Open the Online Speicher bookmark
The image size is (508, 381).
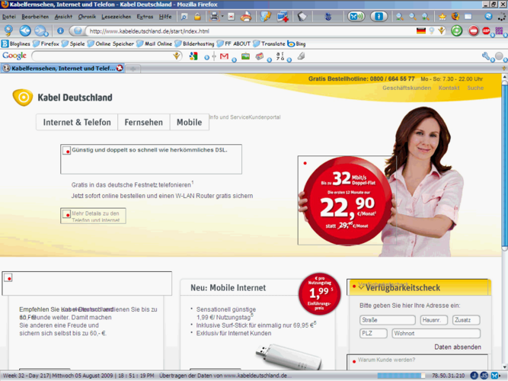110,43
